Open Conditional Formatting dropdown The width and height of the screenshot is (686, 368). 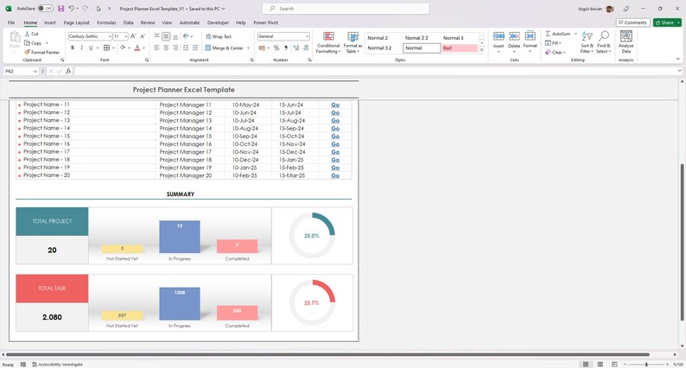(328, 42)
